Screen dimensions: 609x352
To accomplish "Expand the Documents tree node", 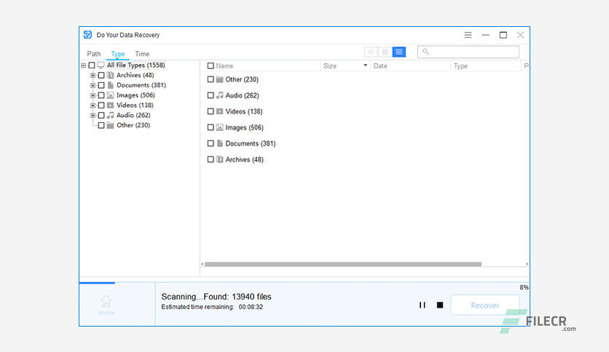I will [93, 85].
